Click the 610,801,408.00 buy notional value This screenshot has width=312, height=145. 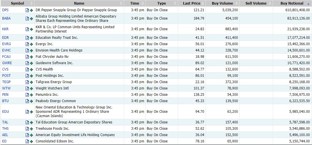click(x=298, y=10)
